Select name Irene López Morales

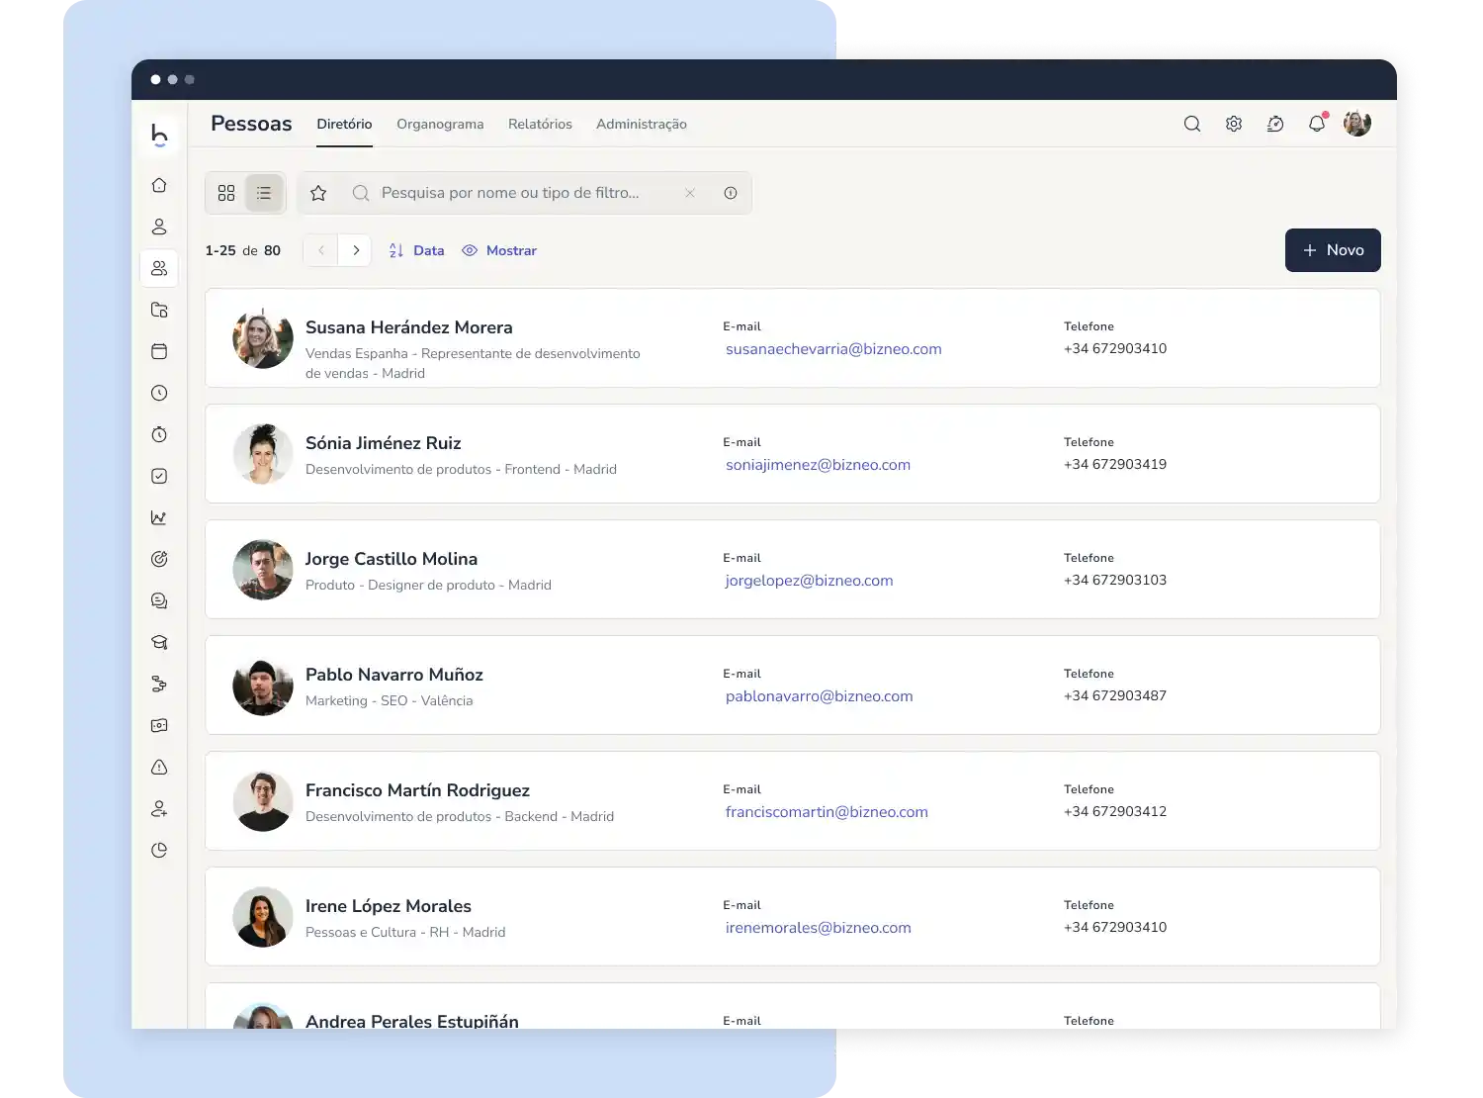[388, 906]
